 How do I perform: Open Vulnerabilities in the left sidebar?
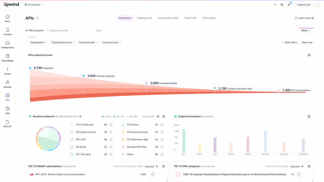[7, 58]
